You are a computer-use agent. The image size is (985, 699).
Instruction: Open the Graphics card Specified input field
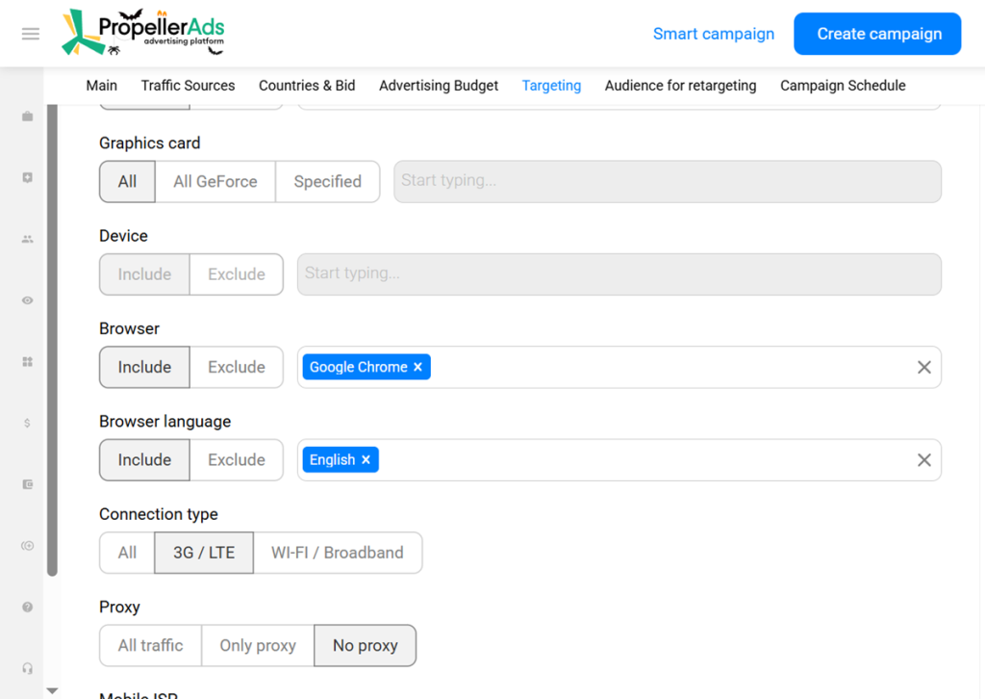click(668, 181)
